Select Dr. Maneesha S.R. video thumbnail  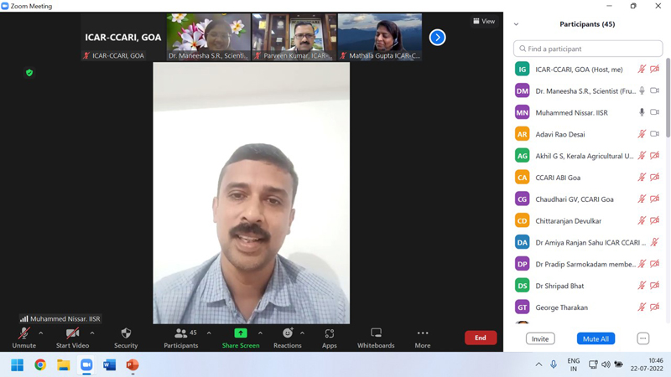click(x=208, y=37)
